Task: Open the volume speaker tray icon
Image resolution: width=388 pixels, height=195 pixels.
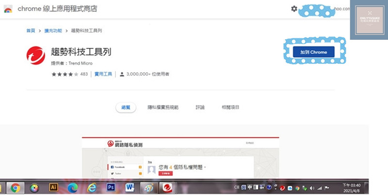Action: [x=312, y=188]
